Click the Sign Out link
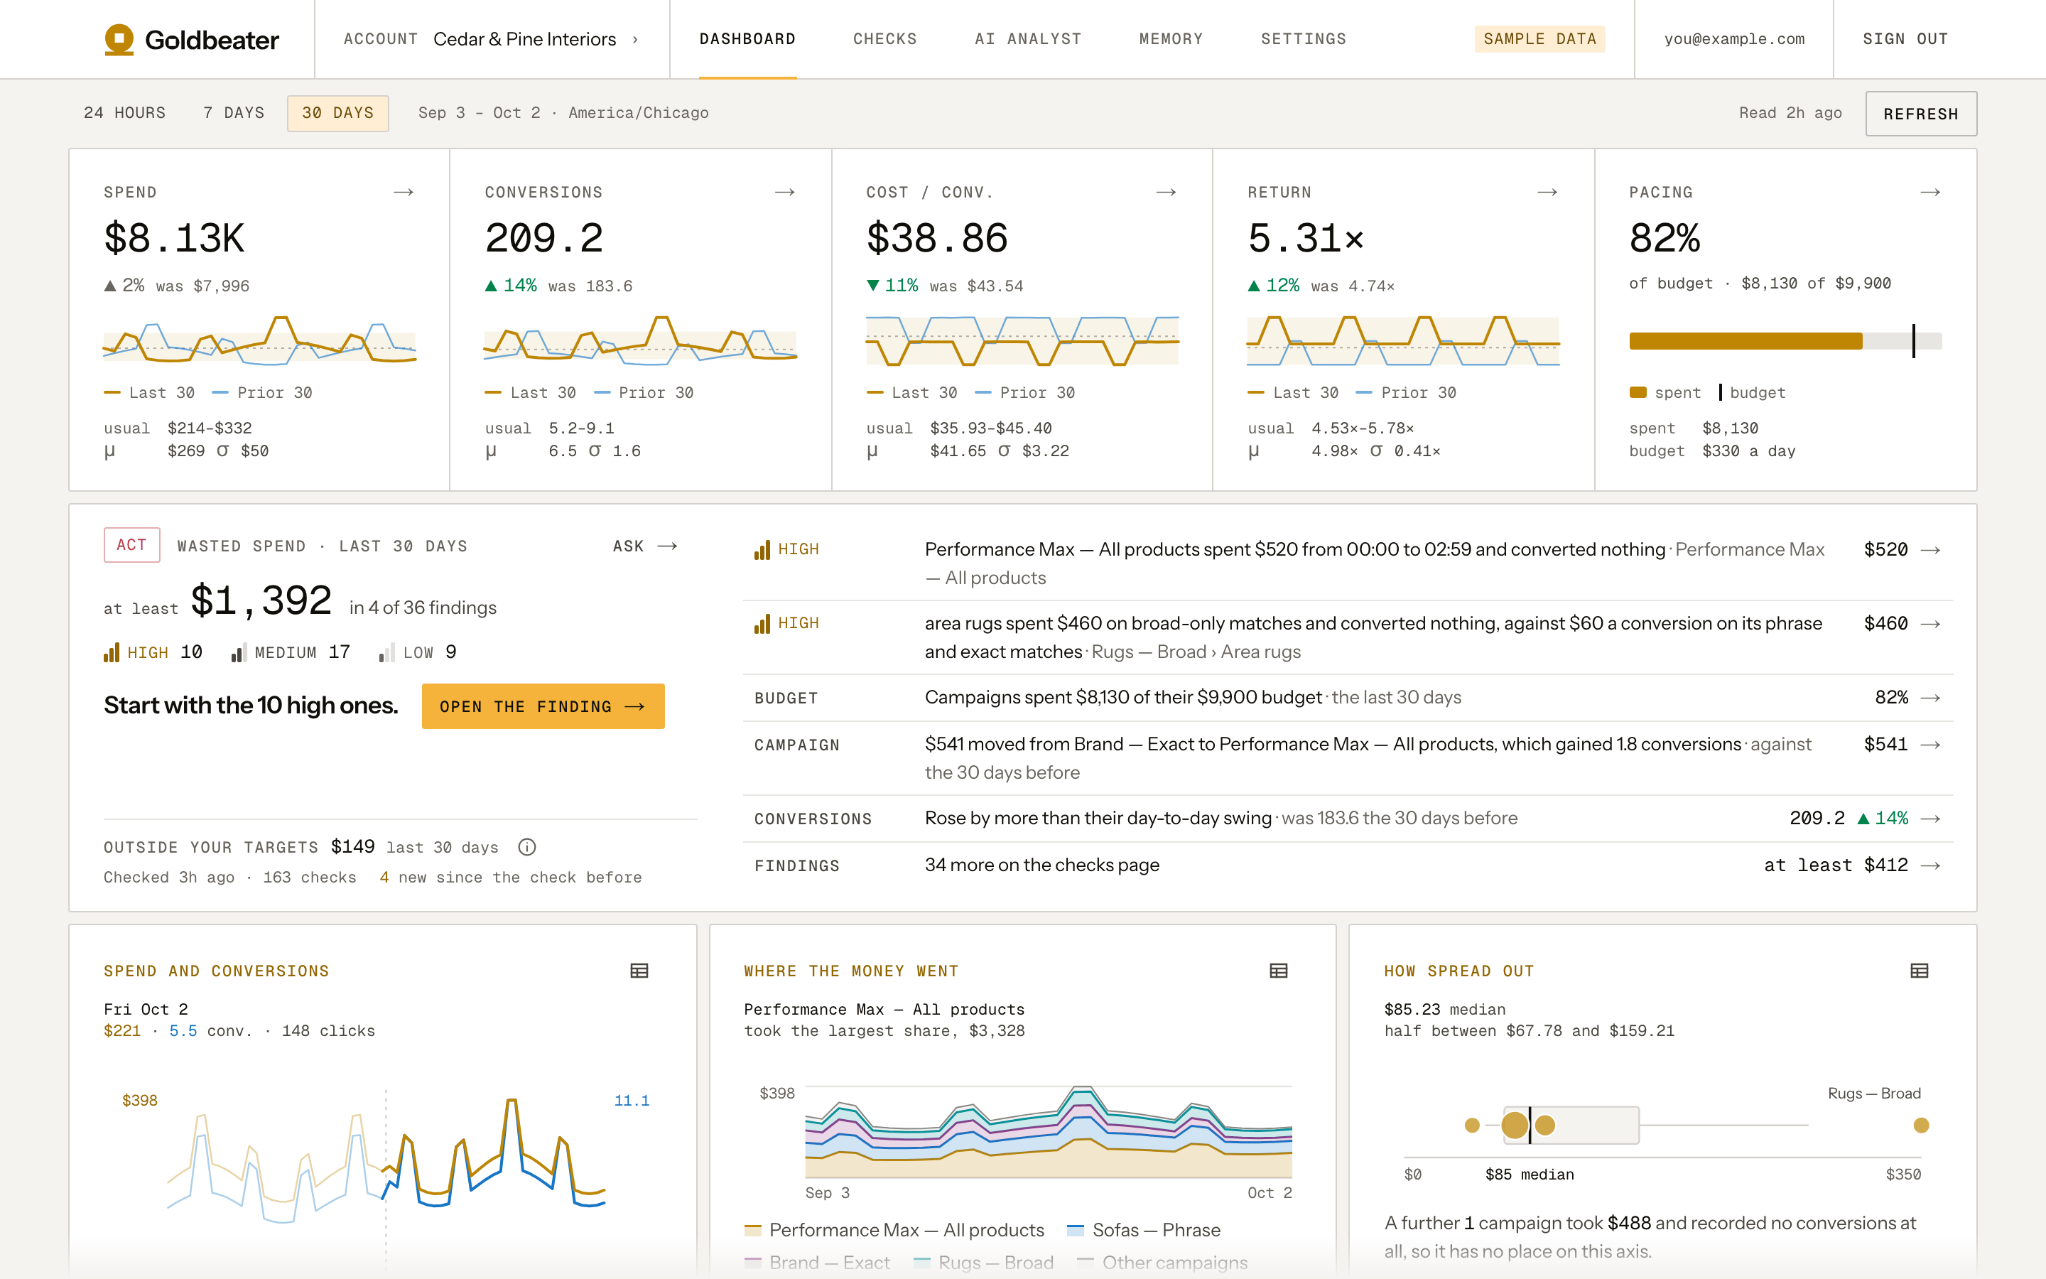2046x1279 pixels. 1905,39
